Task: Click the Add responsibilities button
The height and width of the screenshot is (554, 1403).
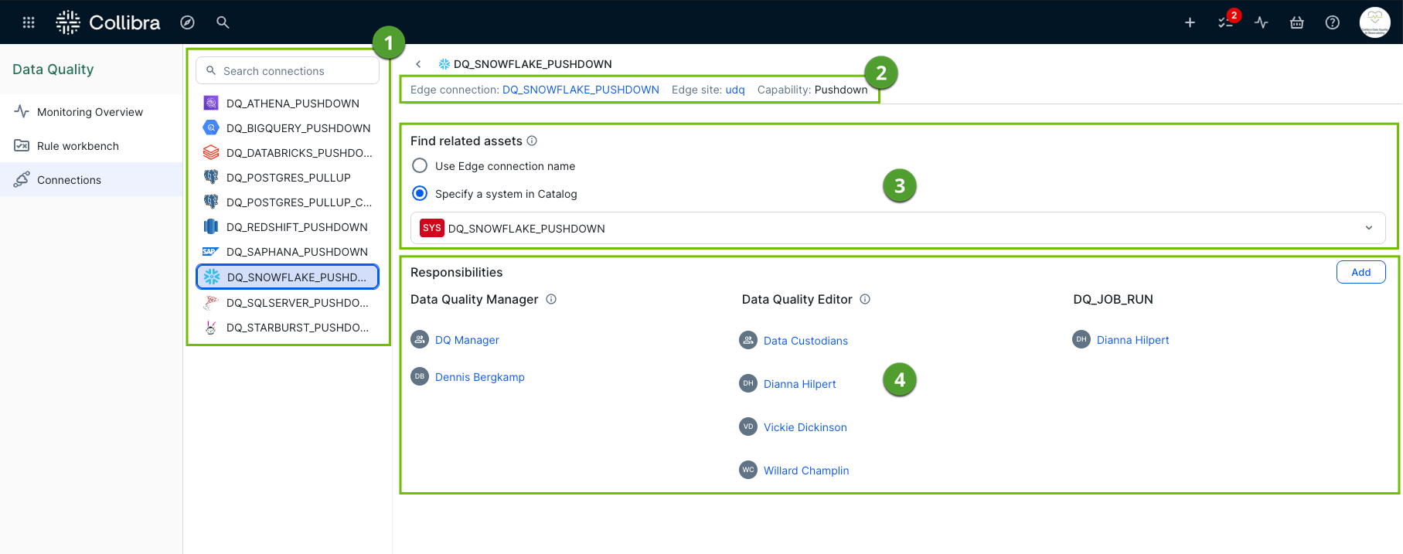Action: (1360, 272)
